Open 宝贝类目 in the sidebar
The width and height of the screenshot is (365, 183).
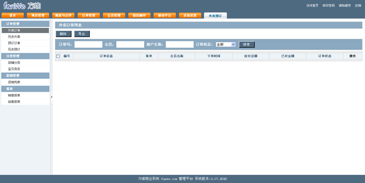click(25, 69)
